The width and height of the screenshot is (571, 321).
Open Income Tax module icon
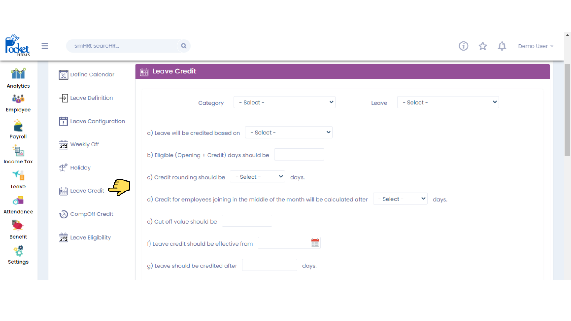[x=18, y=151]
